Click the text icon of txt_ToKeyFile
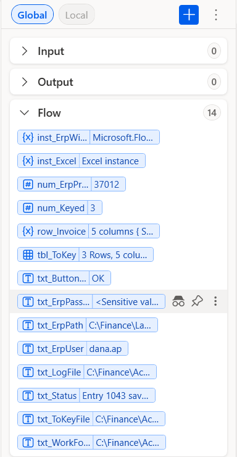Viewport: 237px width, 457px height. 28,419
